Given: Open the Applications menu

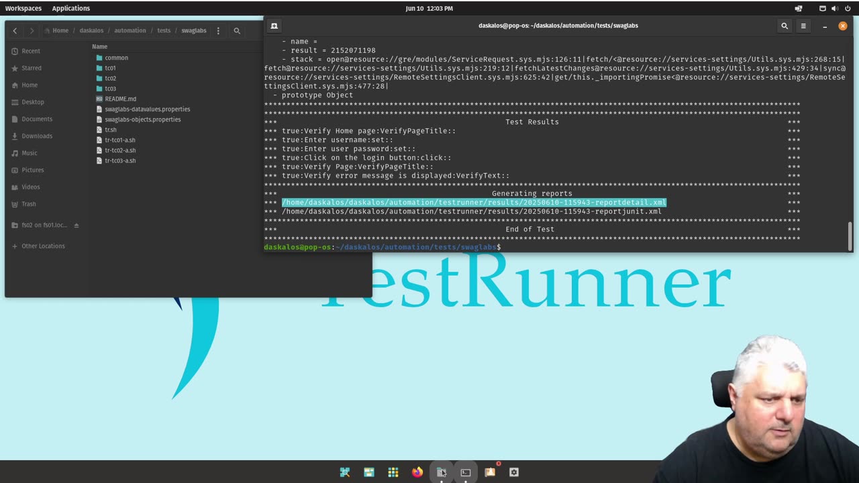Looking at the screenshot, I should pyautogui.click(x=70, y=8).
